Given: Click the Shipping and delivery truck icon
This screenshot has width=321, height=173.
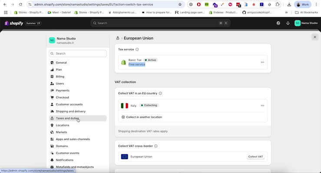Looking at the screenshot, I should click(x=52, y=111).
